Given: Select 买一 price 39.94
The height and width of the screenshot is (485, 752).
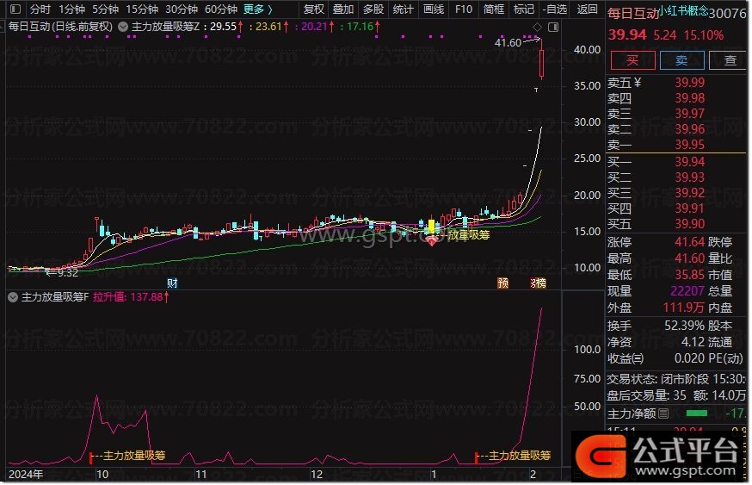Looking at the screenshot, I should 690,162.
